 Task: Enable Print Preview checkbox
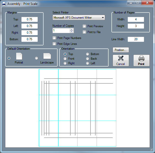click(x=84, y=26)
